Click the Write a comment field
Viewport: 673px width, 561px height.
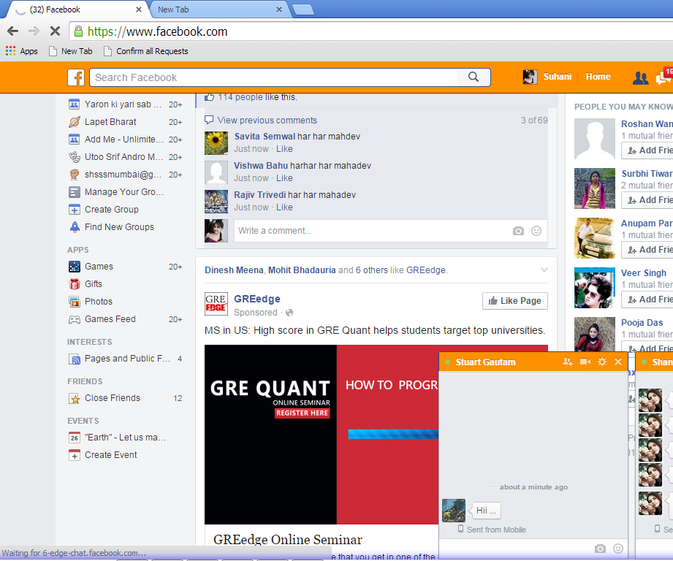tap(365, 231)
